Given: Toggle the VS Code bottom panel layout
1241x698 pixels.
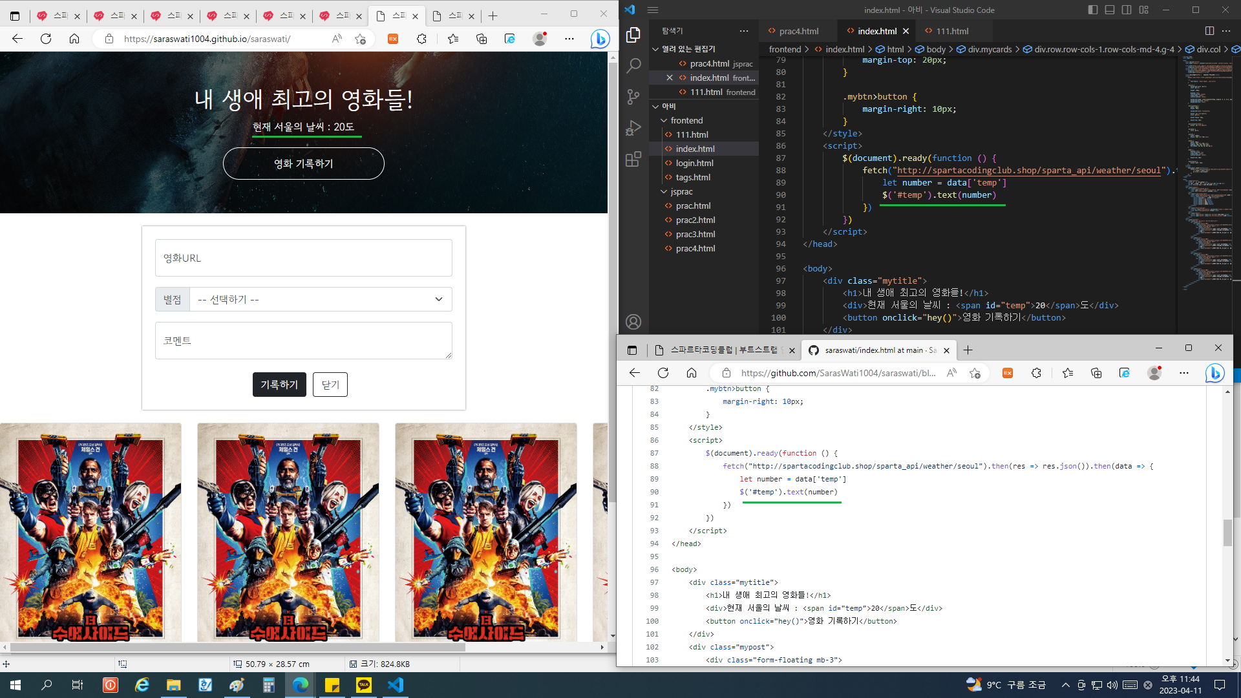Looking at the screenshot, I should tap(1110, 10).
